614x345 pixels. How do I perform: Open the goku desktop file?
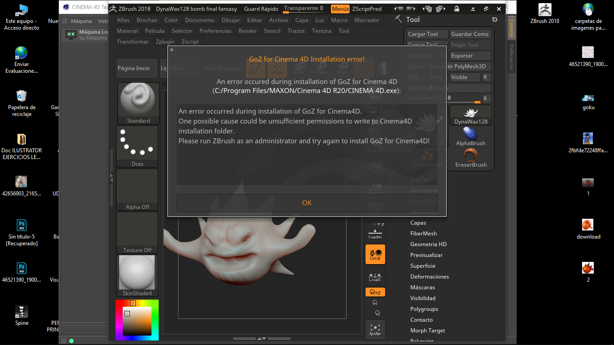coord(588,102)
